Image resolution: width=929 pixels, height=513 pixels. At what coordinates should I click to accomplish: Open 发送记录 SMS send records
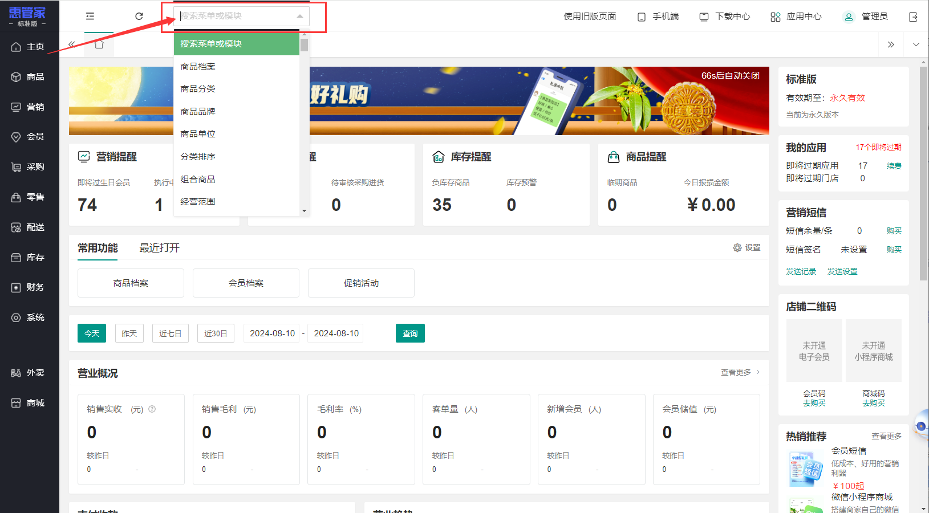click(801, 271)
